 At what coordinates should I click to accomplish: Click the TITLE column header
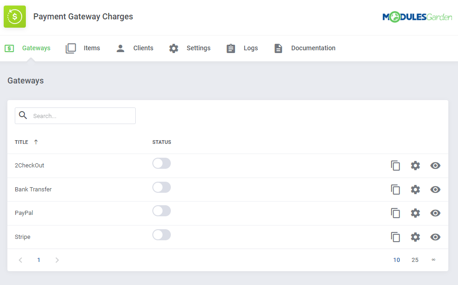click(21, 142)
